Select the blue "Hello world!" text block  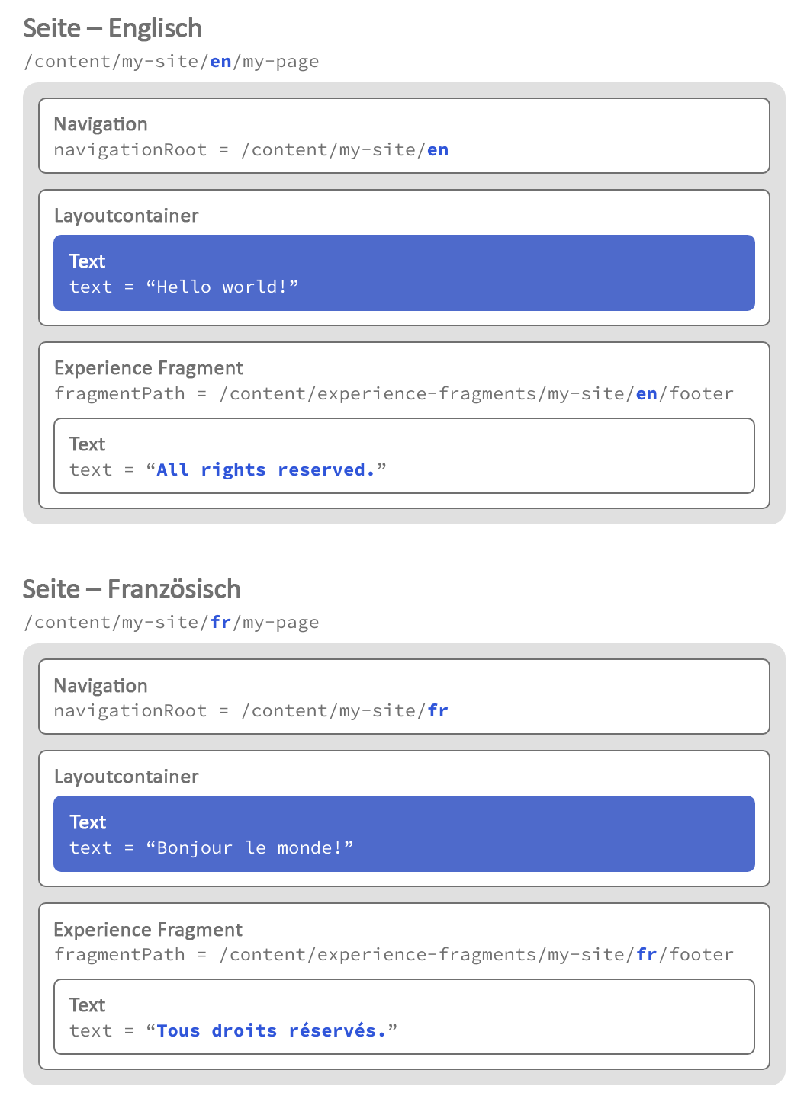(x=403, y=273)
